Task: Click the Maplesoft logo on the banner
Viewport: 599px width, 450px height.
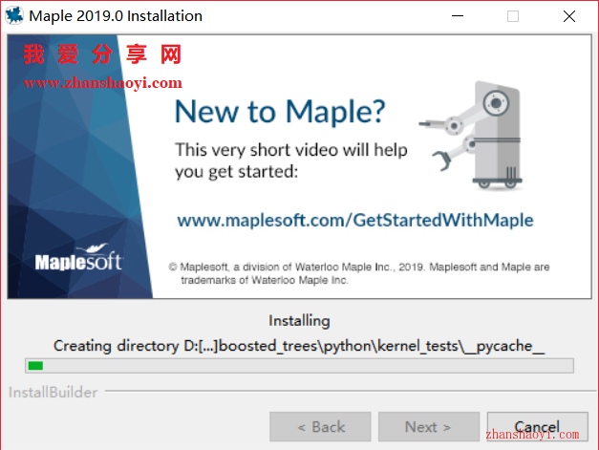Action: [x=78, y=257]
